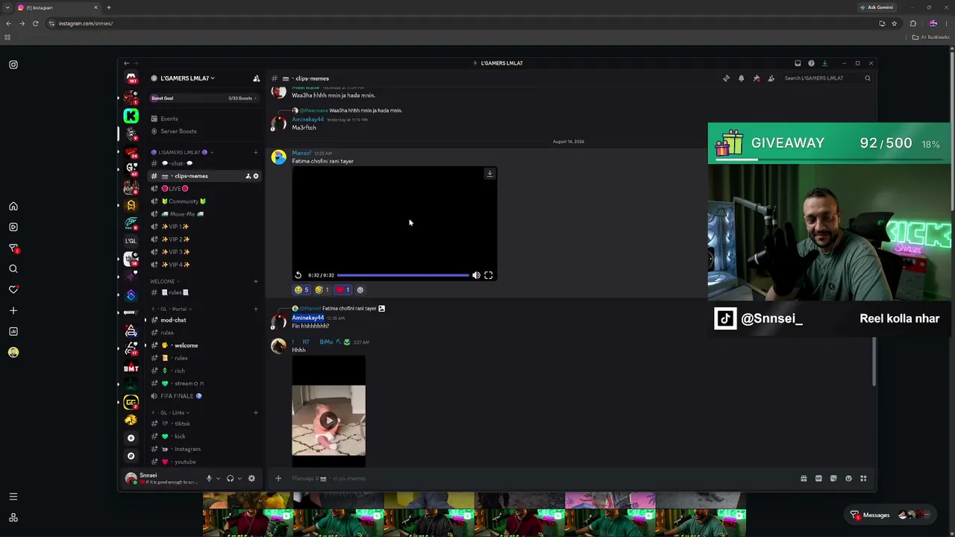
Task: Collapse the GL Portal category
Action: coord(173,309)
